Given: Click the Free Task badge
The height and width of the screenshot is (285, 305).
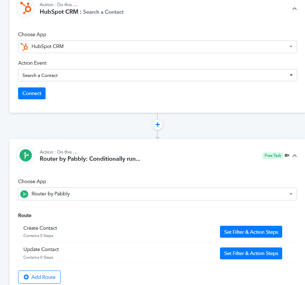Looking at the screenshot, I should 273,156.
